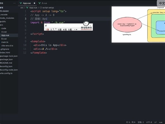Go to next IME candidate page arrow
Viewport: 165px width, 124px height.
click(x=77, y=30)
